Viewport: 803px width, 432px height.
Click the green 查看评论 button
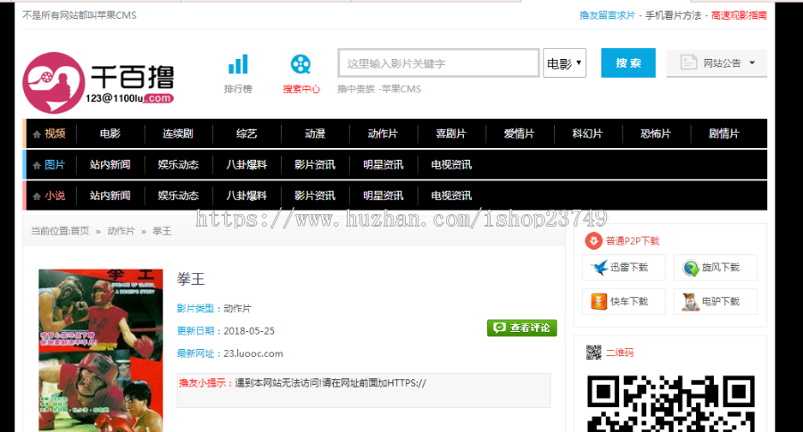(522, 328)
